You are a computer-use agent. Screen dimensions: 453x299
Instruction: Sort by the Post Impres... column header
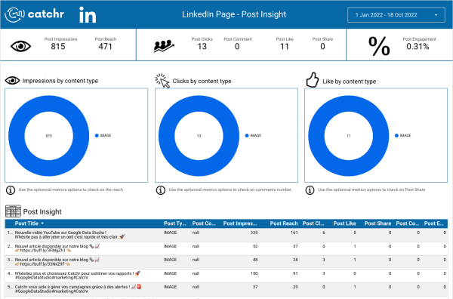(240, 223)
